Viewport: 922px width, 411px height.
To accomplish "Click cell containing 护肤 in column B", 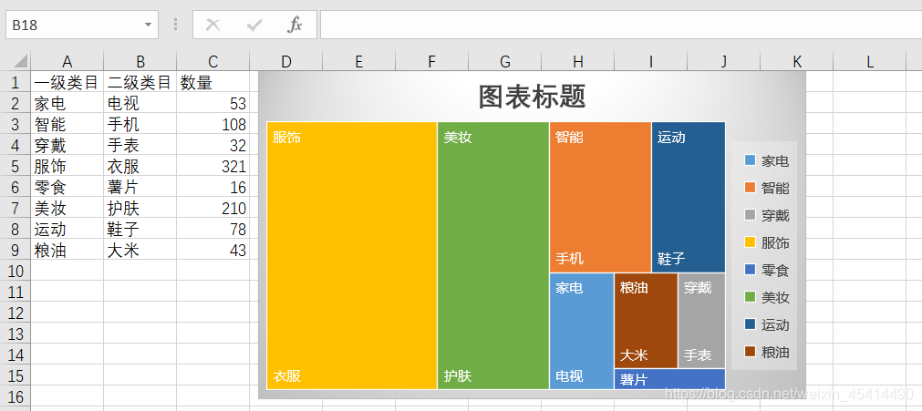I will click(x=140, y=208).
